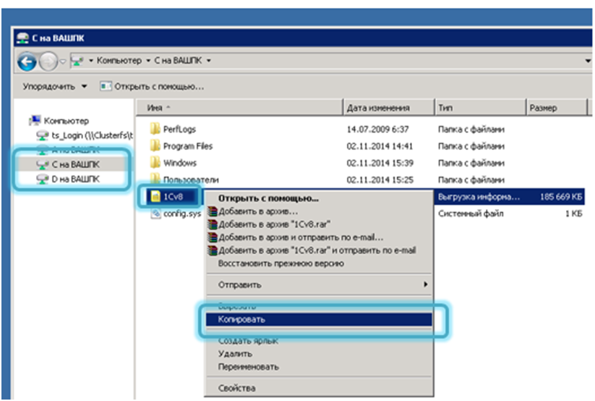
Task: Click drive icon of С на ВАШПК
Action: click(42, 164)
